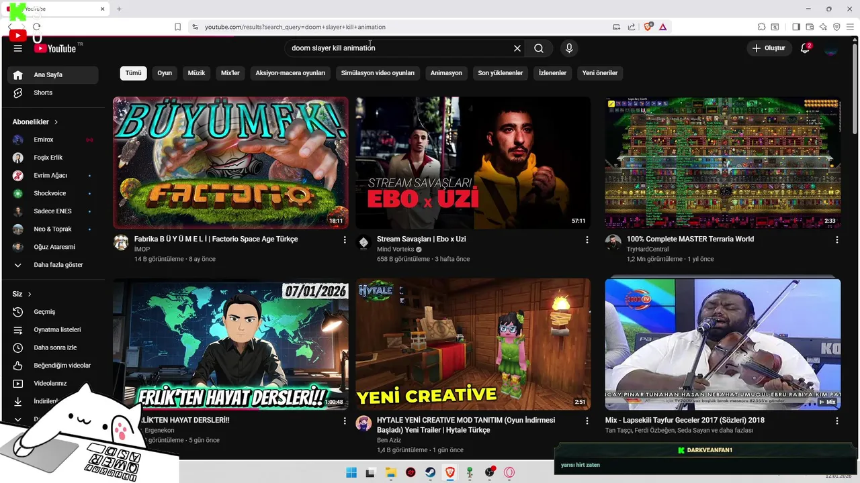Open options menu for Stream Savaşları video
Image resolution: width=860 pixels, height=483 pixels.
click(587, 239)
